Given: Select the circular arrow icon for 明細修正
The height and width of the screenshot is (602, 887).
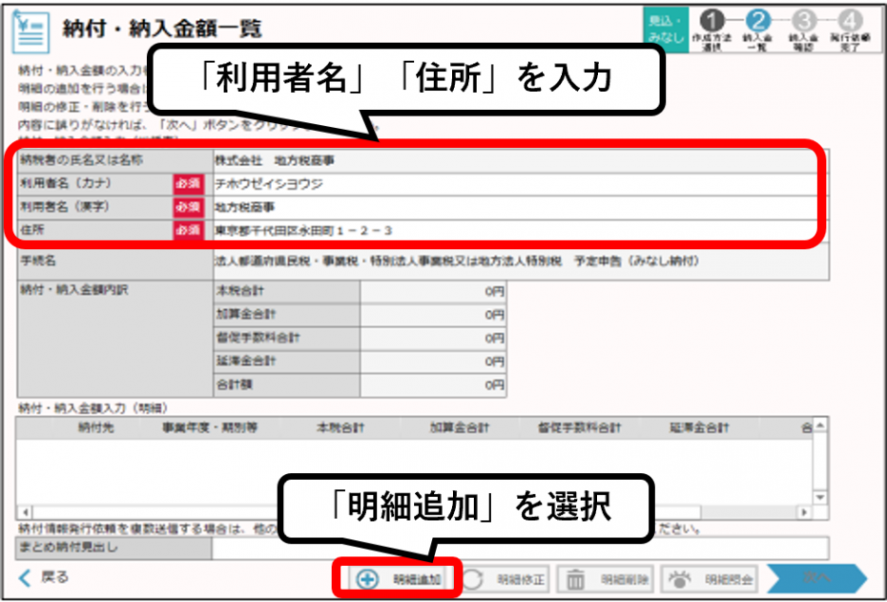Looking at the screenshot, I should point(473,576).
